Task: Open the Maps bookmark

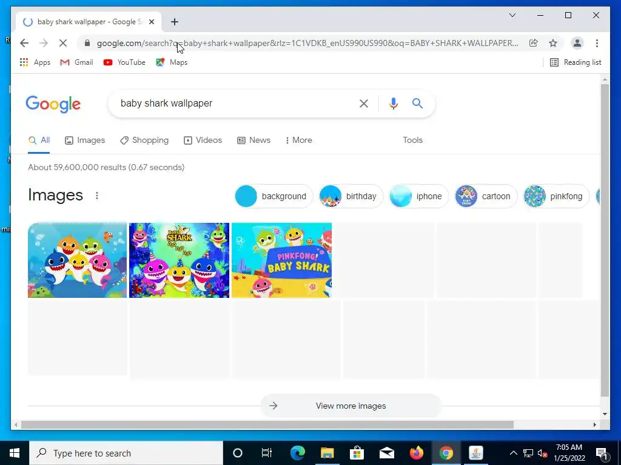Action: (172, 62)
